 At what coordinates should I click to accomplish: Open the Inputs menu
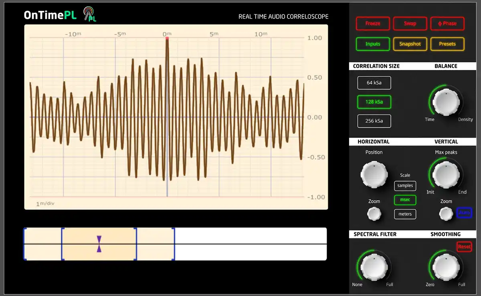click(x=373, y=44)
